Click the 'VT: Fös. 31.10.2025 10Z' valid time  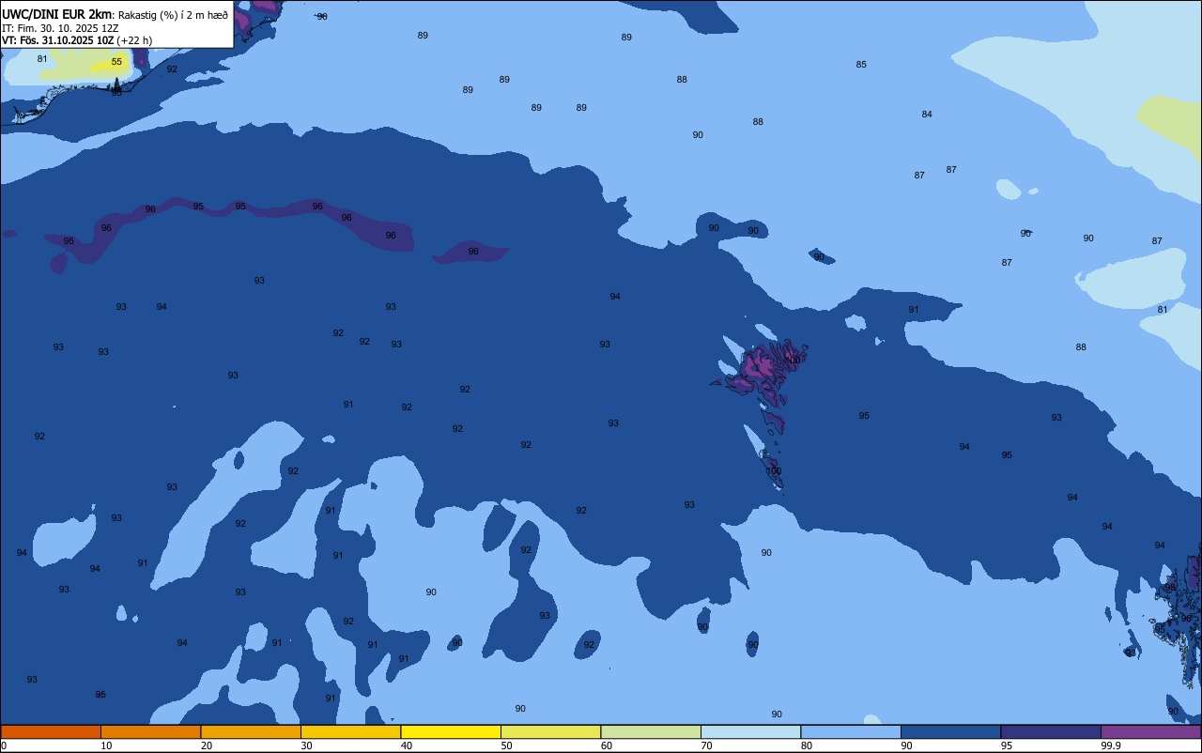click(x=58, y=40)
